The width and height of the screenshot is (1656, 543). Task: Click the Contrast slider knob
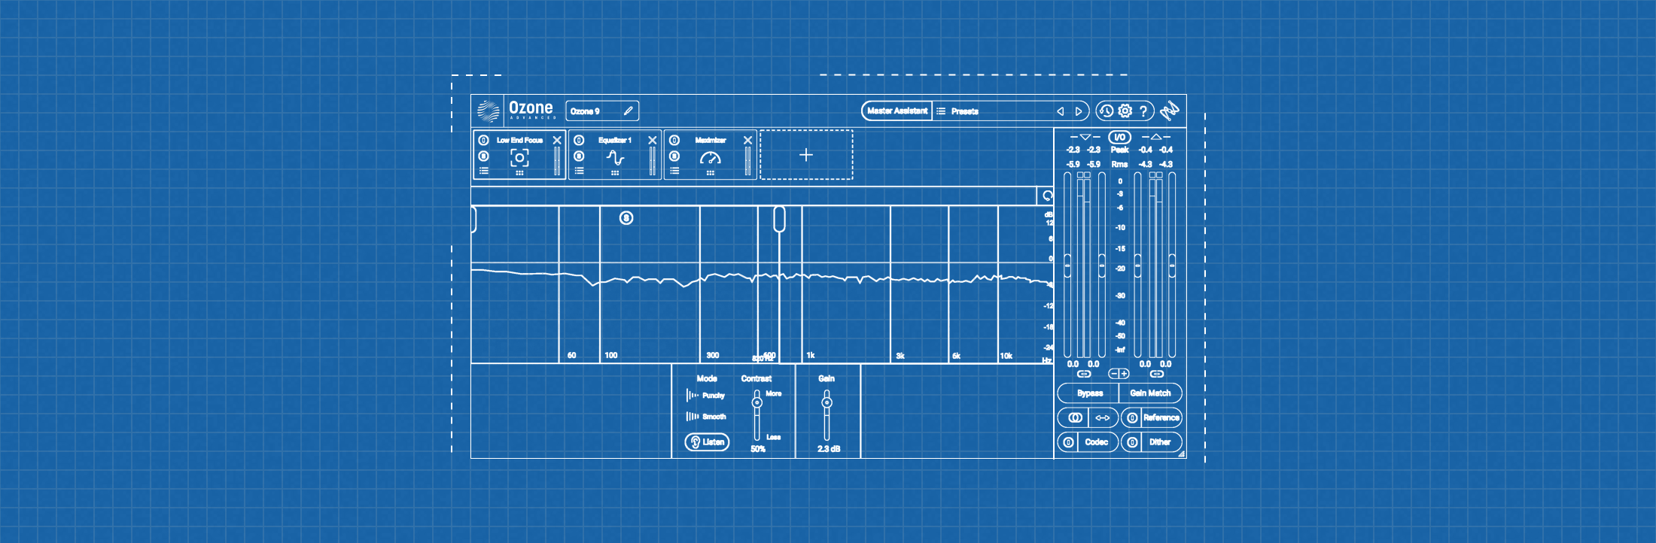pos(756,402)
